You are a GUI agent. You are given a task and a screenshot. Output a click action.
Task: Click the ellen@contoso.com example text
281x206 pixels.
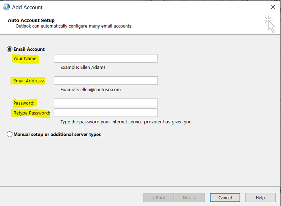coord(100,90)
